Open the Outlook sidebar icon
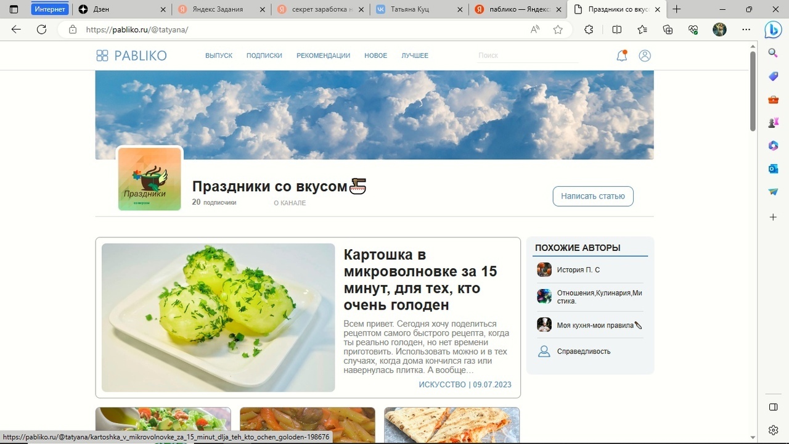This screenshot has height=444, width=789. [773, 168]
